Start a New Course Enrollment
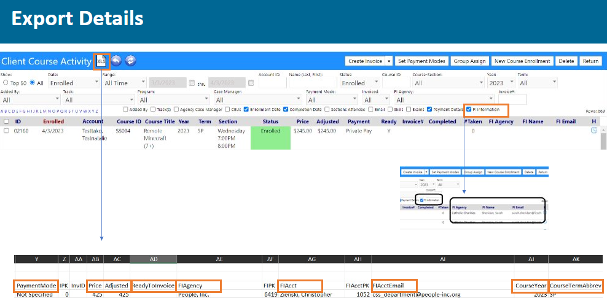 (x=522, y=61)
